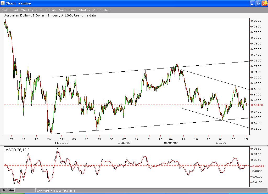Open the Chart Type menu
This screenshot has width=268, height=194.
pos(29,10)
